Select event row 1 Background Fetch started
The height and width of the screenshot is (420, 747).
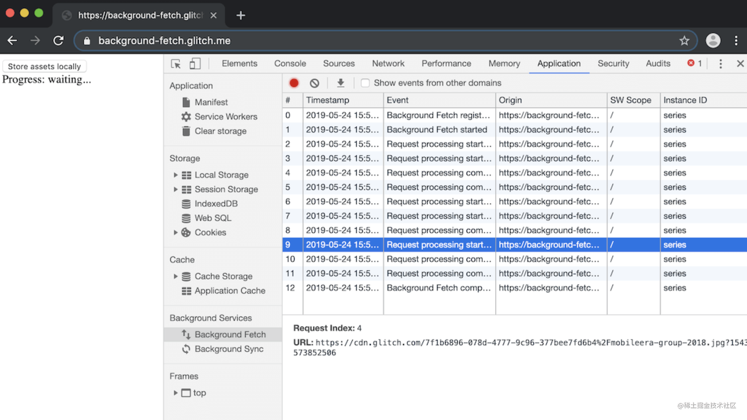tap(515, 130)
